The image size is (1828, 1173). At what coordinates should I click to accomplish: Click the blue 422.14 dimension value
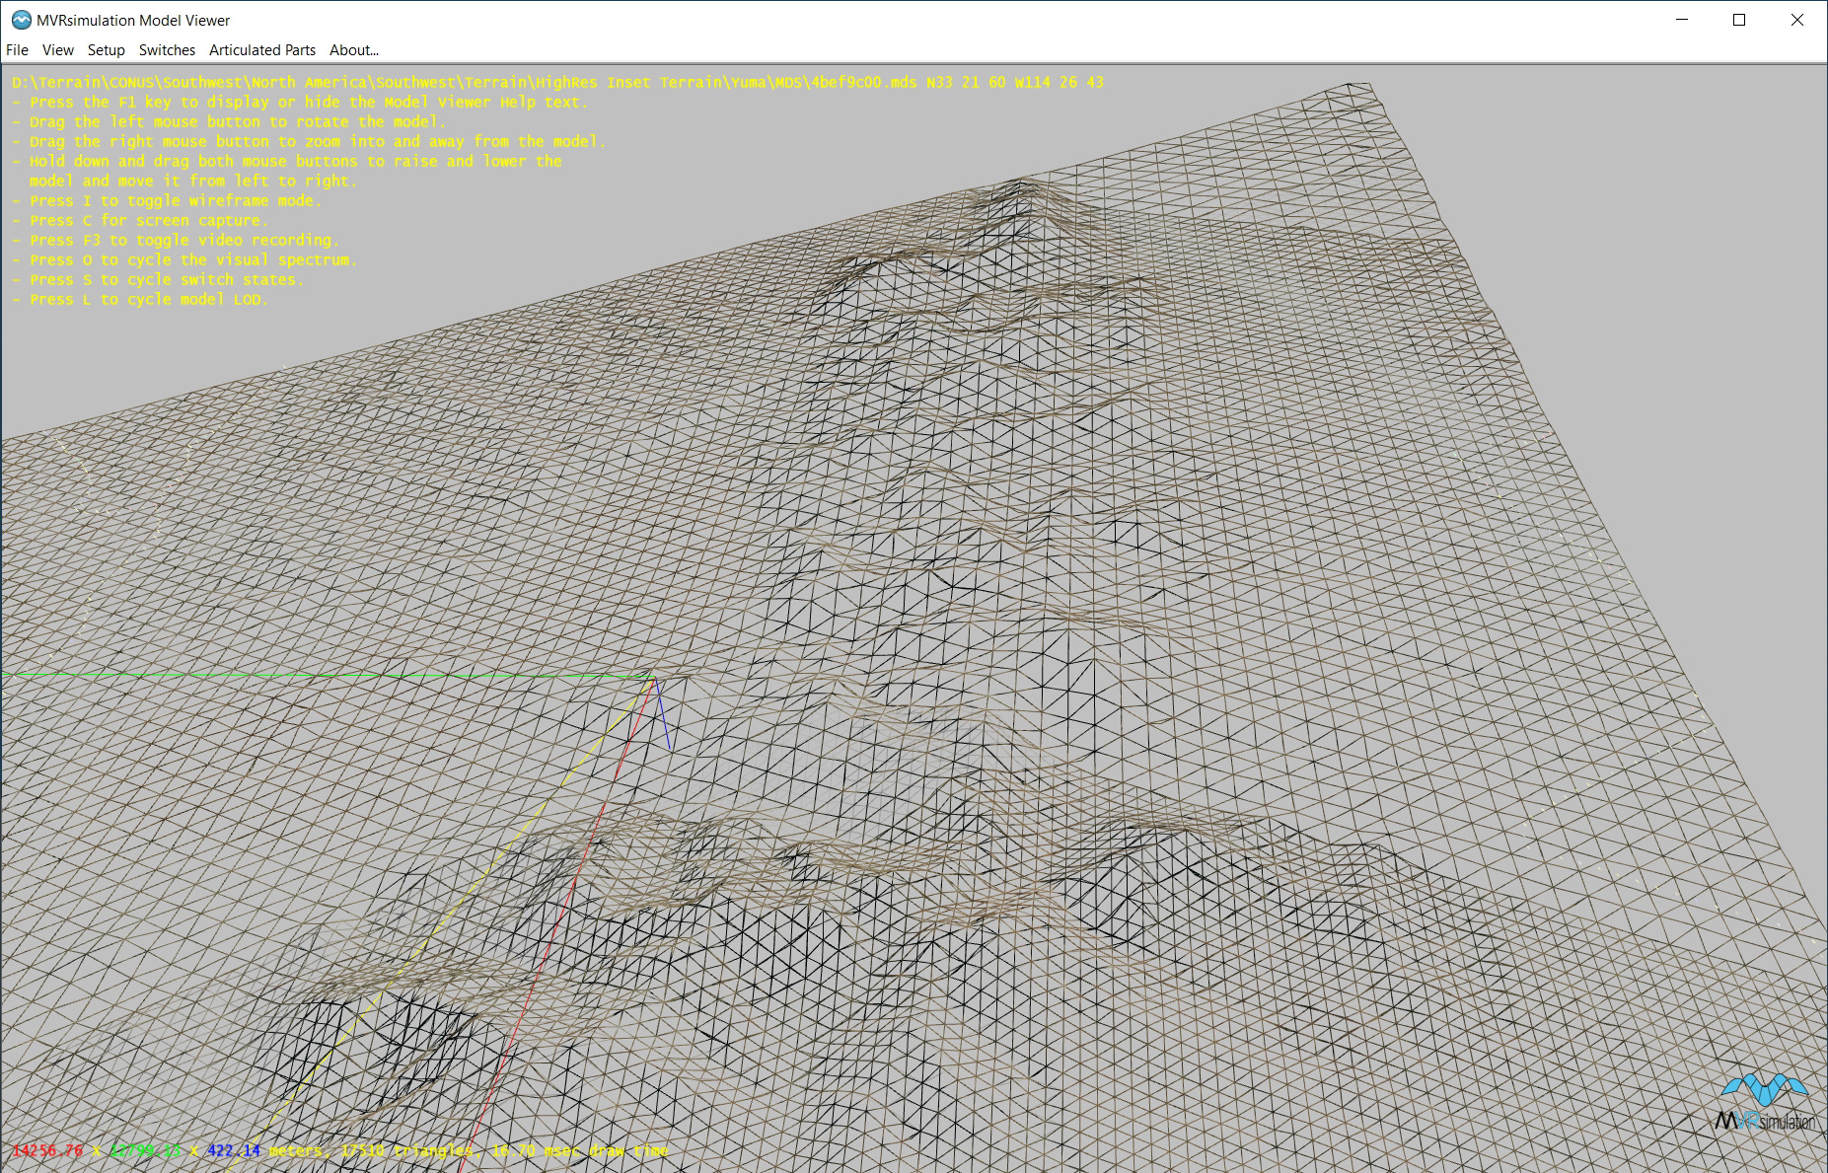tap(234, 1150)
